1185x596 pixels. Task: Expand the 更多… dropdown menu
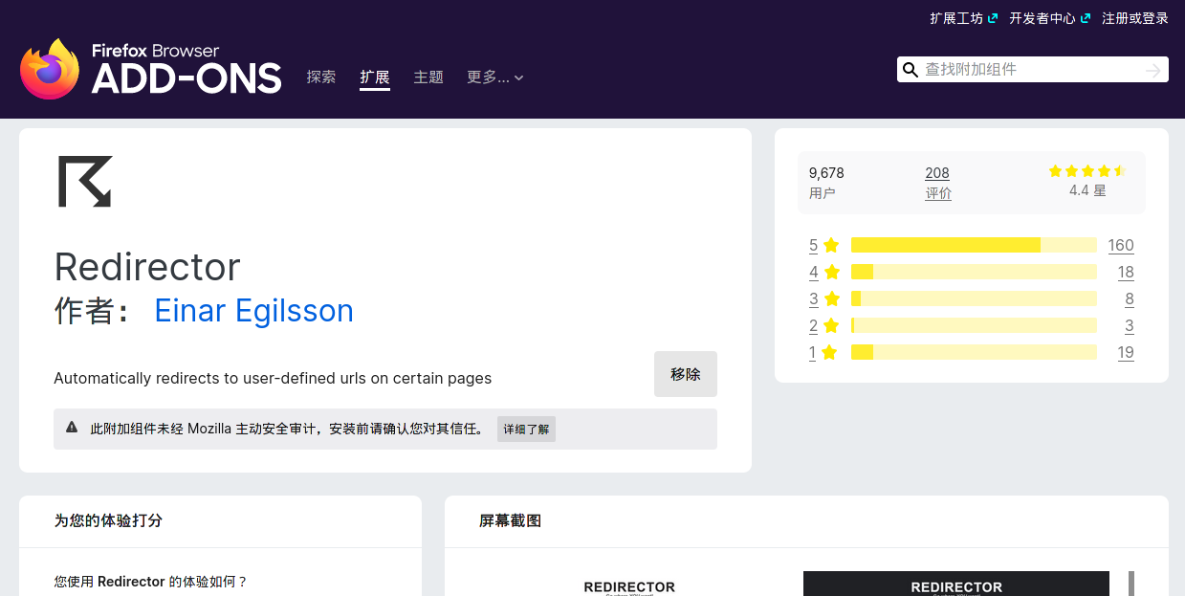click(494, 77)
